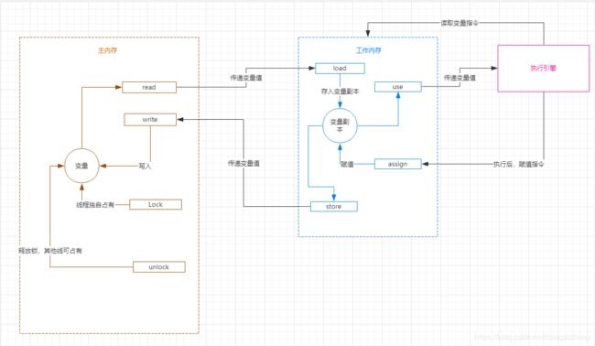Click the 写入 arrow label

[145, 166]
